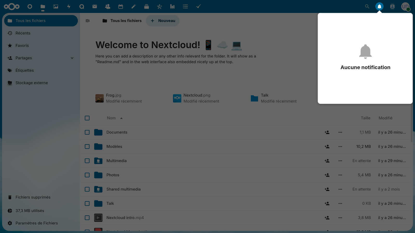415x233 pixels.
Task: Sort files by Nom column
Action: [x=115, y=118]
